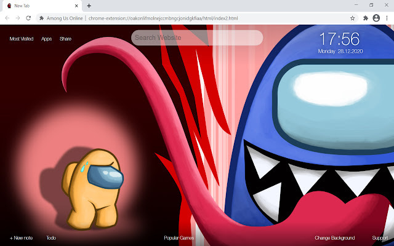Open the Share menu

point(66,39)
